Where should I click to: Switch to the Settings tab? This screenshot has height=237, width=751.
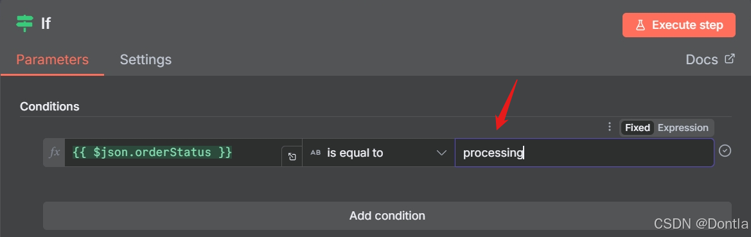pyautogui.click(x=146, y=60)
